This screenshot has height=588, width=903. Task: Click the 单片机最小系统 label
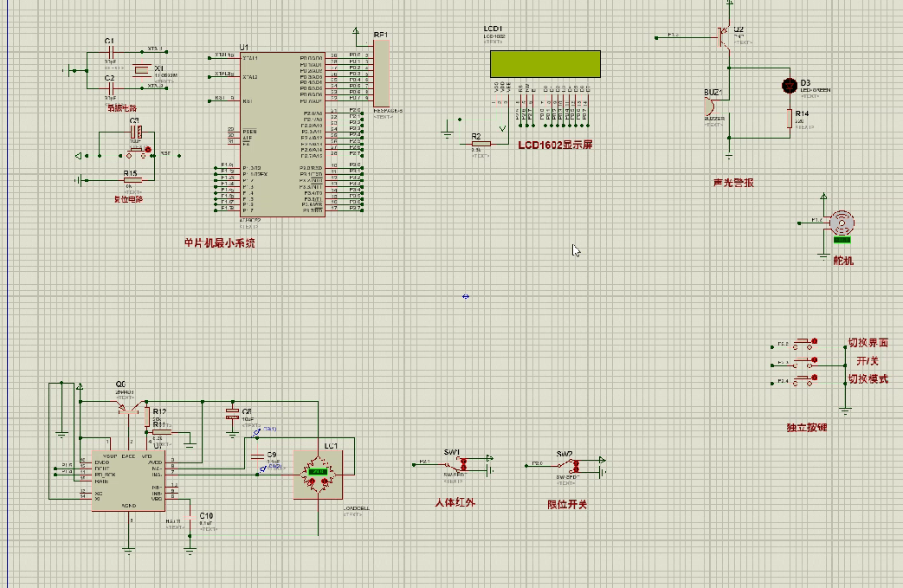[219, 243]
